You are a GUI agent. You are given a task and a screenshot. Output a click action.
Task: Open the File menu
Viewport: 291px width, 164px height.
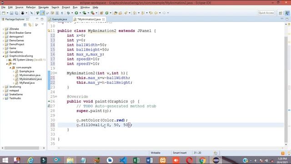(3, 7)
